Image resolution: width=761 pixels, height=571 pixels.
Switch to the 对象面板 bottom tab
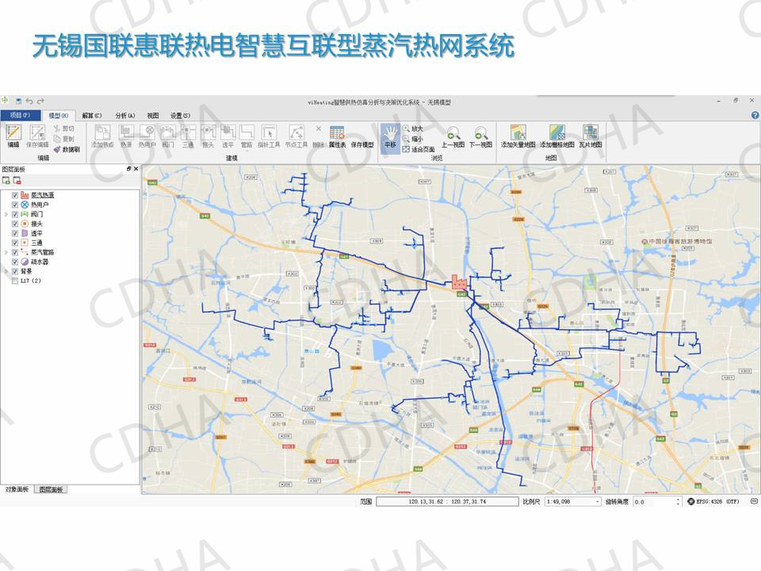(17, 489)
